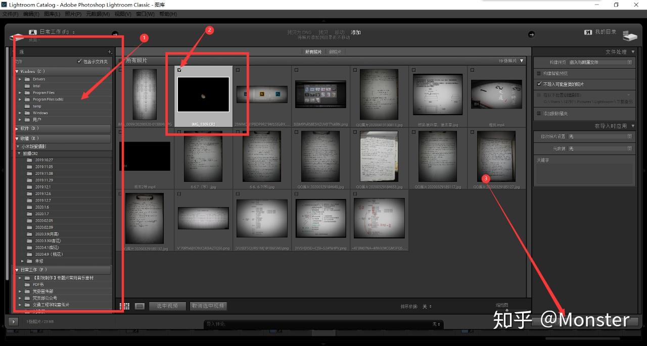Check the 框剪.mp4 thumbnail checkbox
Viewport: 647px width, 346px height.
coord(472,70)
